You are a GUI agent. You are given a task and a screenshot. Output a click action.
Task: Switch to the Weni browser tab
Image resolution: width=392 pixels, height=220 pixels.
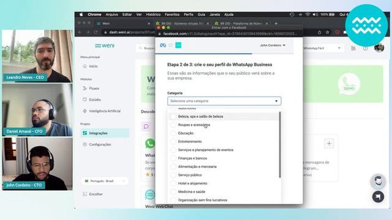[123, 23]
